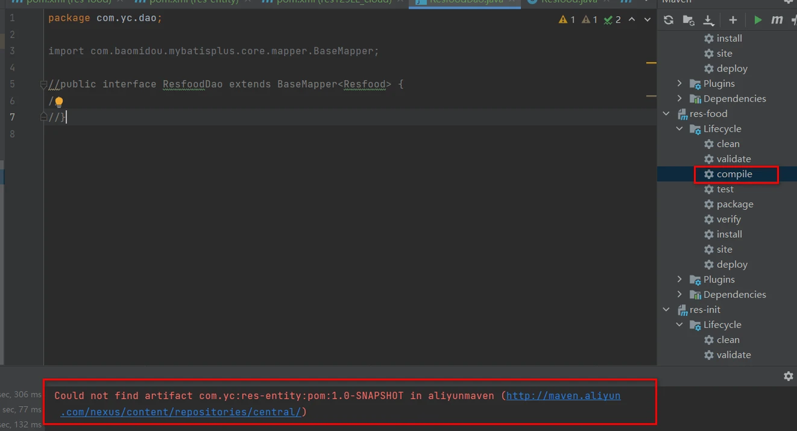797x431 pixels.
Task: Select res-food clean lifecycle goal
Action: point(728,144)
